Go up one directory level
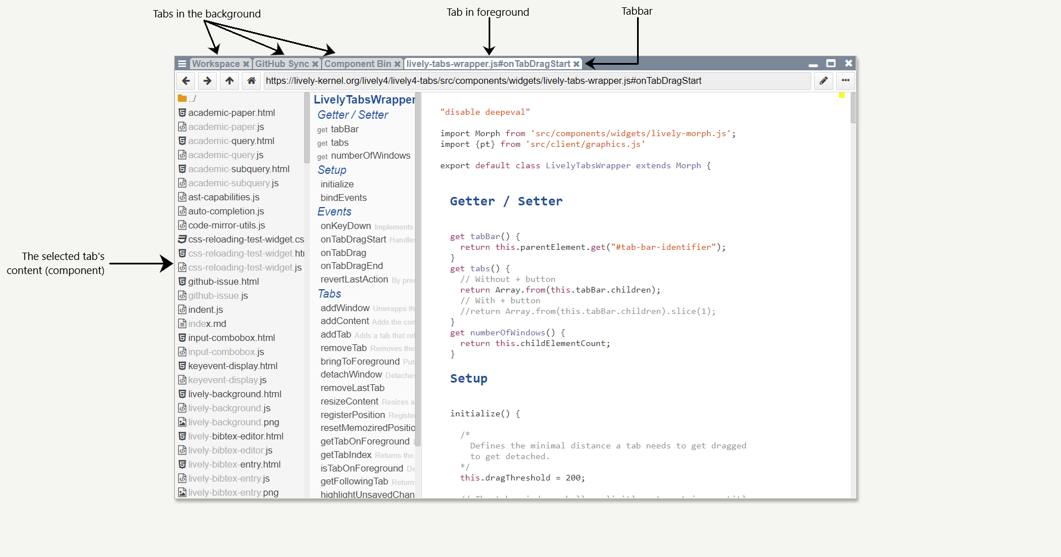The image size is (1061, 557). (x=229, y=81)
